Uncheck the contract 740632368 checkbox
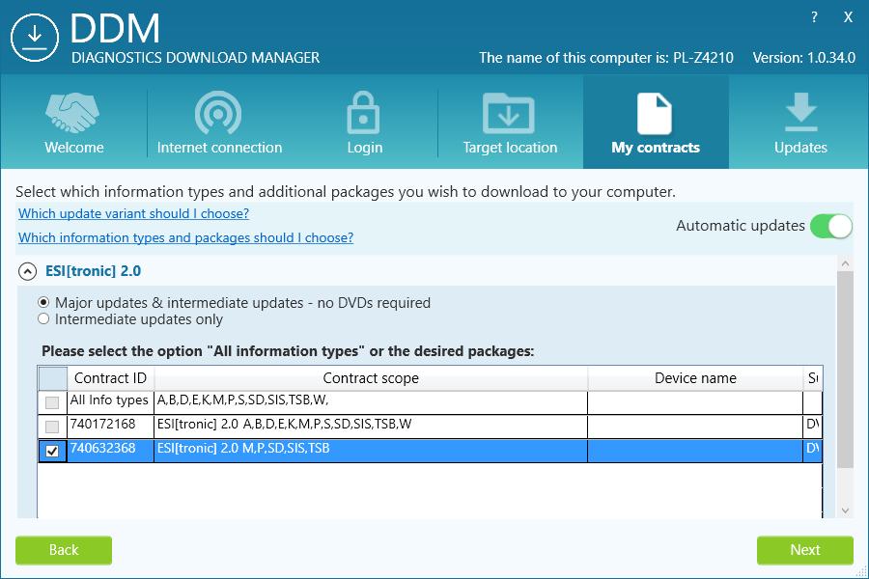The height and width of the screenshot is (579, 869). click(x=52, y=451)
